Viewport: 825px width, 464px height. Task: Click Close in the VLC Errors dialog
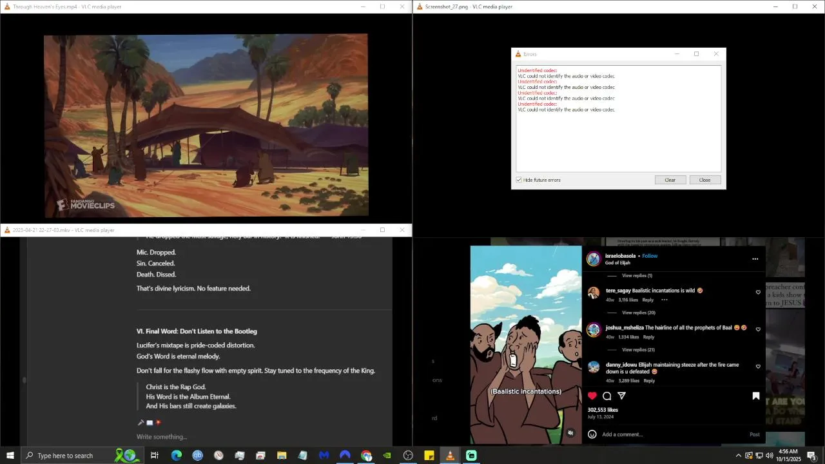coord(704,180)
